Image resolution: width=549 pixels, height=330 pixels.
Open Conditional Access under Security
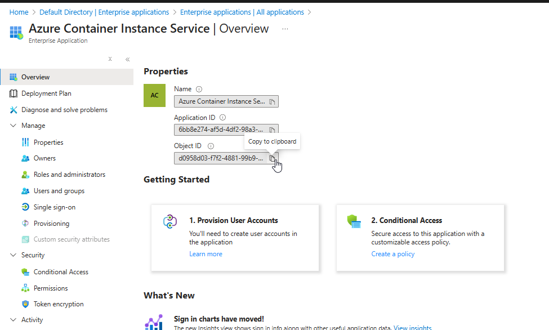click(61, 272)
